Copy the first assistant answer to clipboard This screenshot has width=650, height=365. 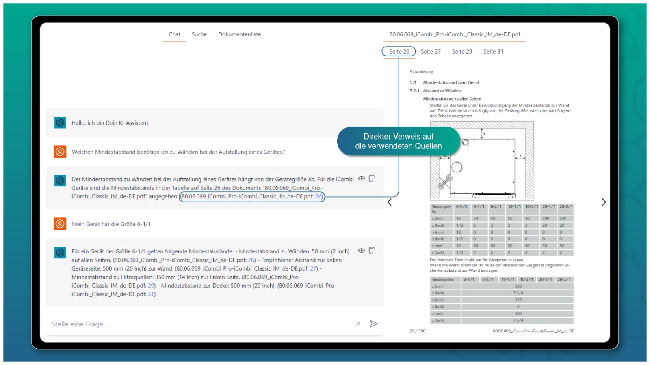pos(372,179)
